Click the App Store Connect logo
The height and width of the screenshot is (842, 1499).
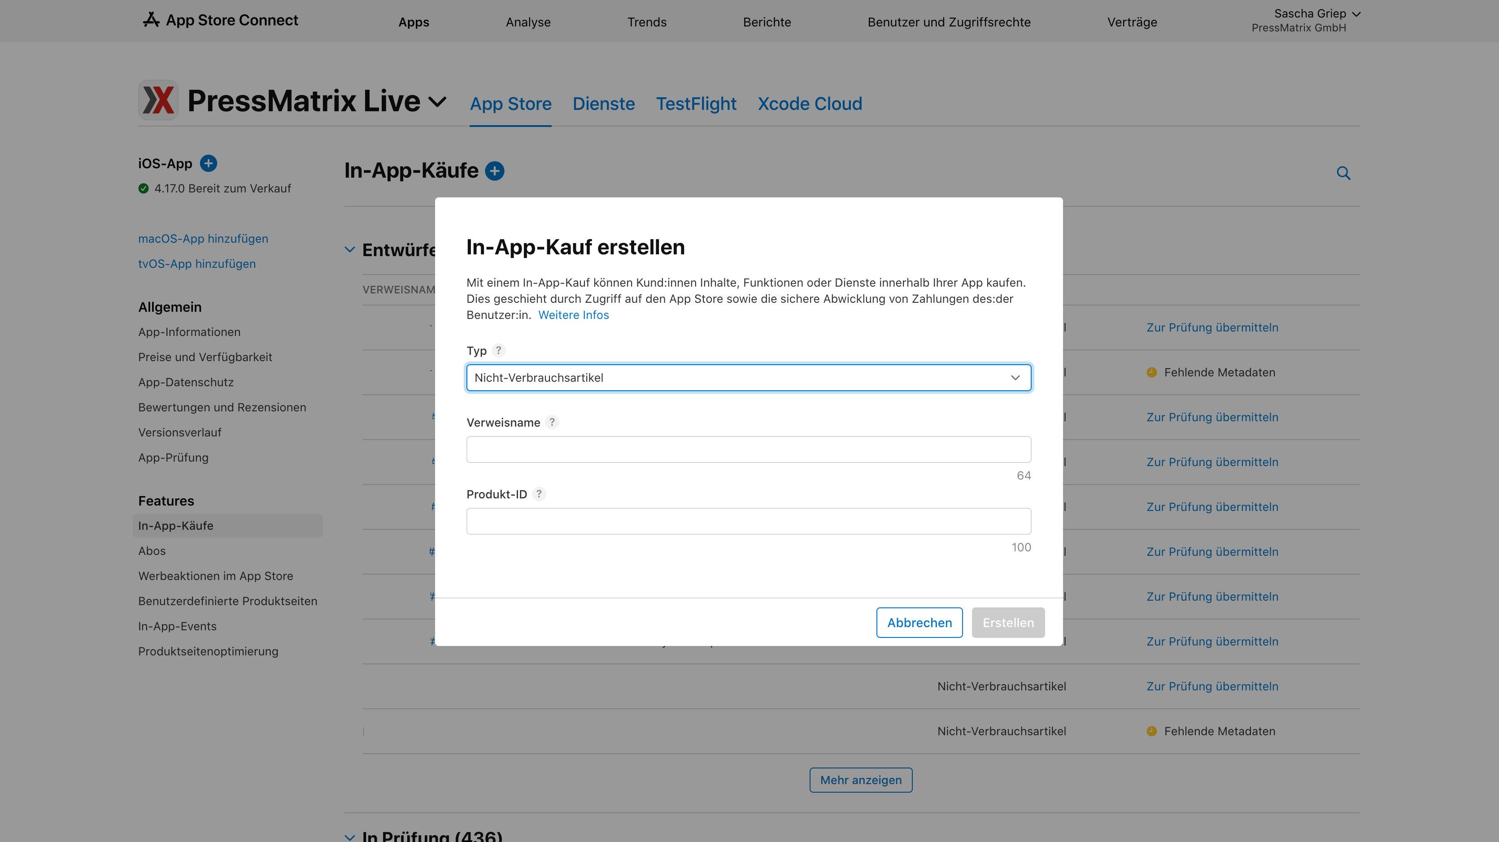[221, 20]
